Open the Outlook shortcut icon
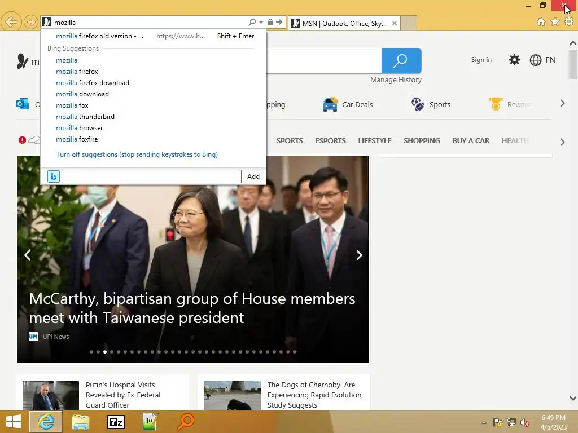578x433 pixels. point(23,104)
